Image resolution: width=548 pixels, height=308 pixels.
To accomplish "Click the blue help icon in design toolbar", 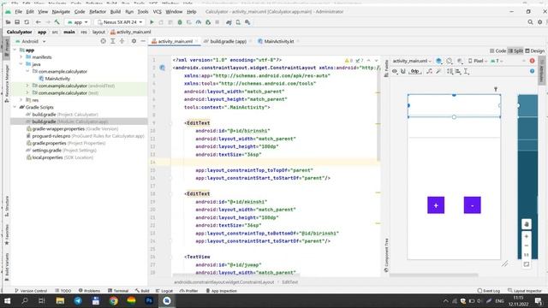I will pos(532,71).
